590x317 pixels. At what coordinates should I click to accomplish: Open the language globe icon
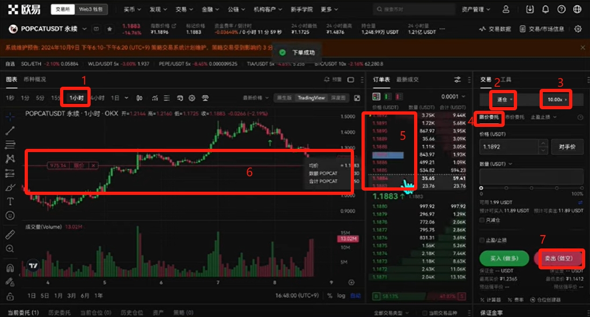[577, 10]
